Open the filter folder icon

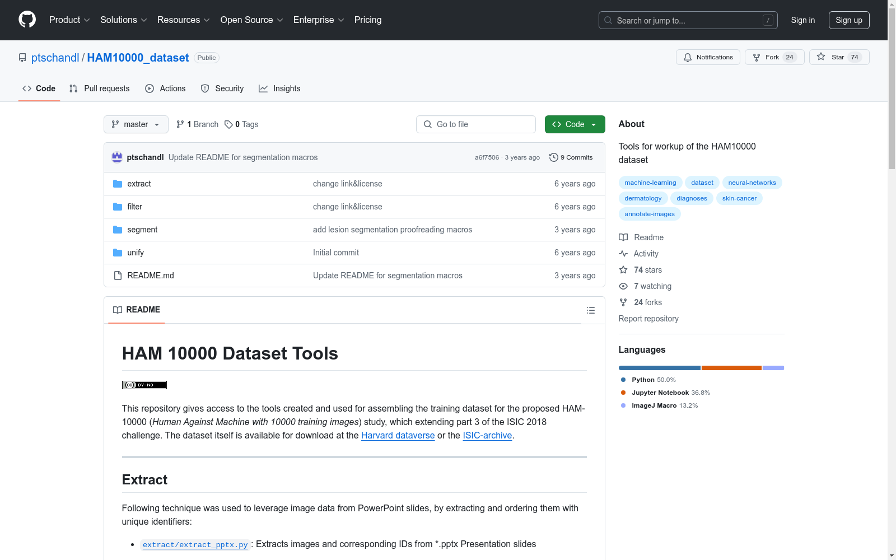click(118, 207)
